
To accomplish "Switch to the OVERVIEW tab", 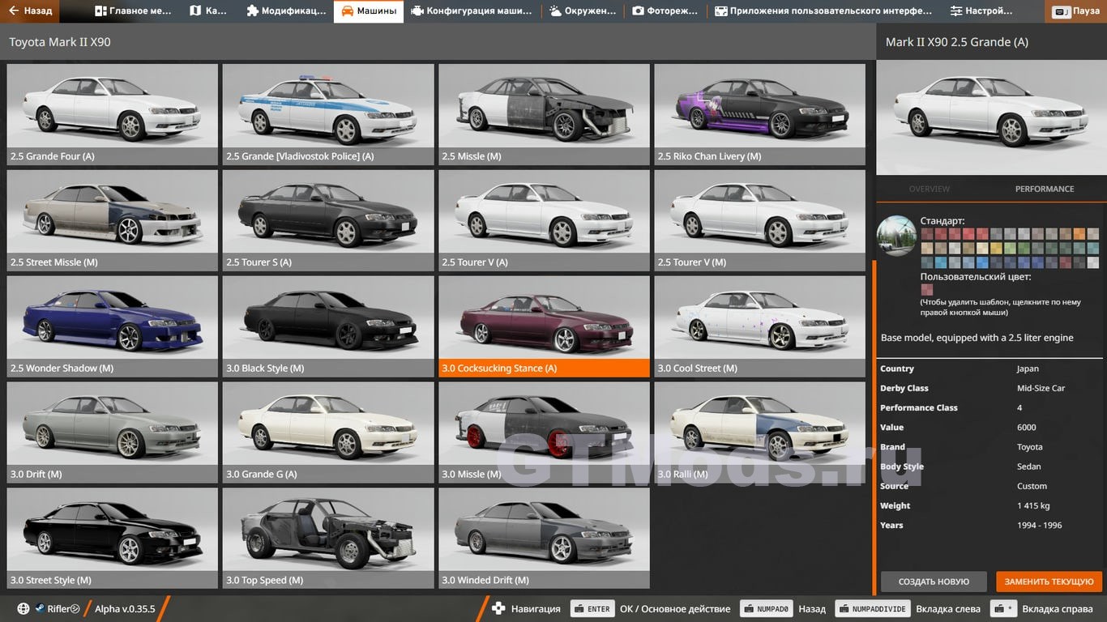I will pyautogui.click(x=929, y=189).
